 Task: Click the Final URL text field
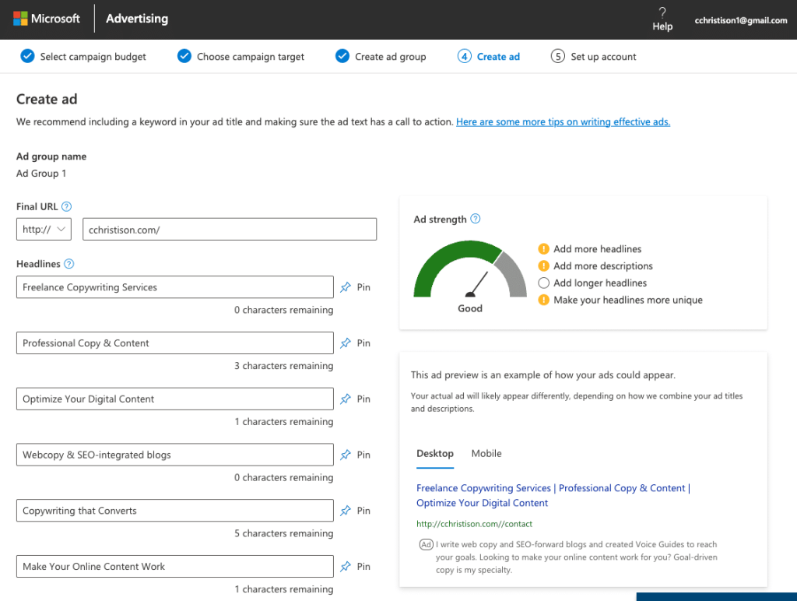230,230
